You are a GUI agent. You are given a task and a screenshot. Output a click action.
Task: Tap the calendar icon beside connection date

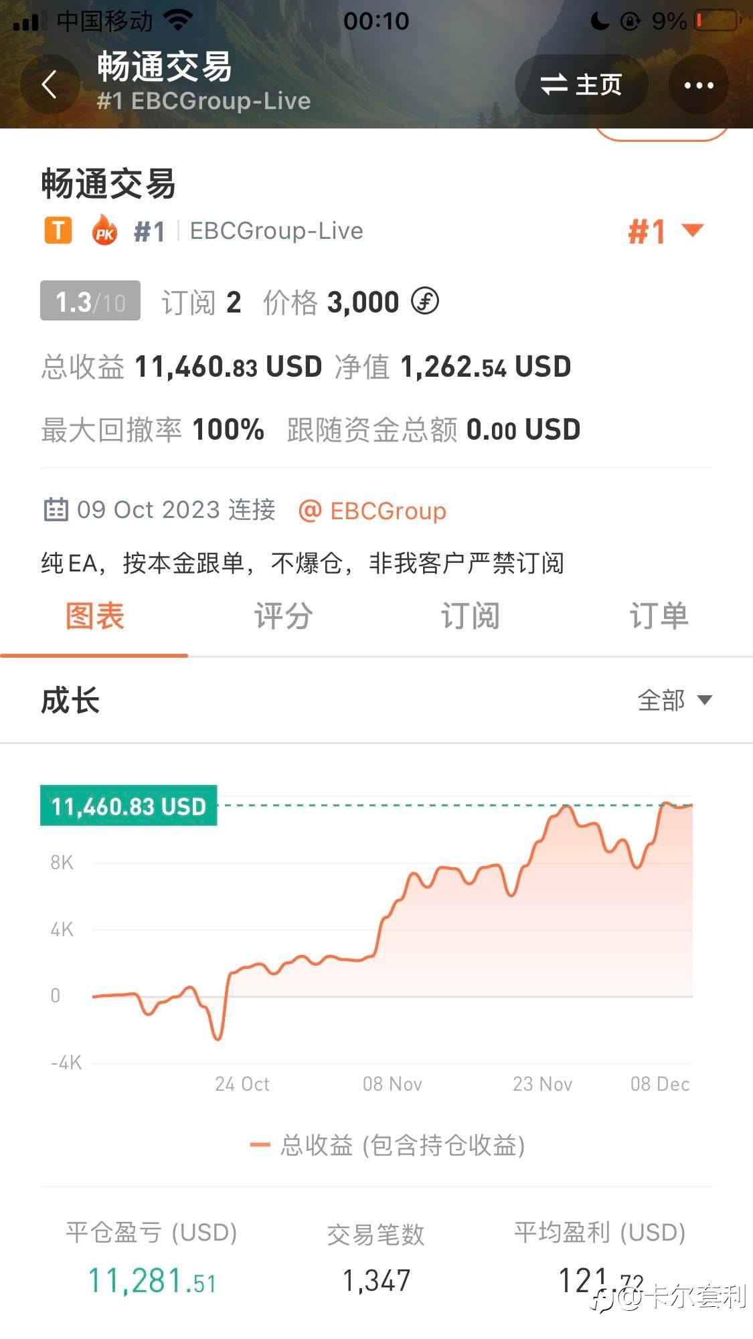56,510
